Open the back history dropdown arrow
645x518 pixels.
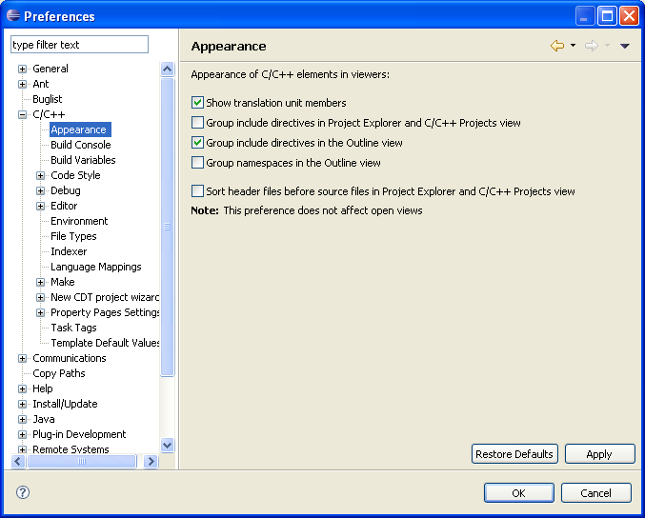point(573,46)
